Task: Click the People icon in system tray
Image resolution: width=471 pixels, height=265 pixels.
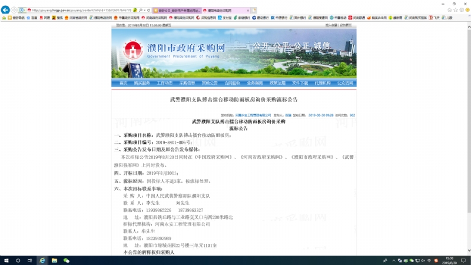Action: (x=386, y=260)
